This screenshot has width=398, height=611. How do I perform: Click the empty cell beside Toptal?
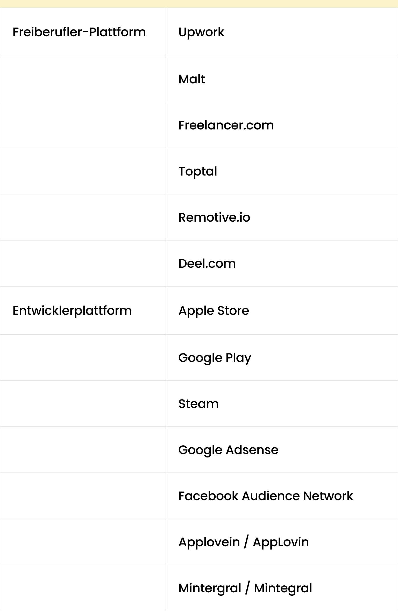pos(83,171)
